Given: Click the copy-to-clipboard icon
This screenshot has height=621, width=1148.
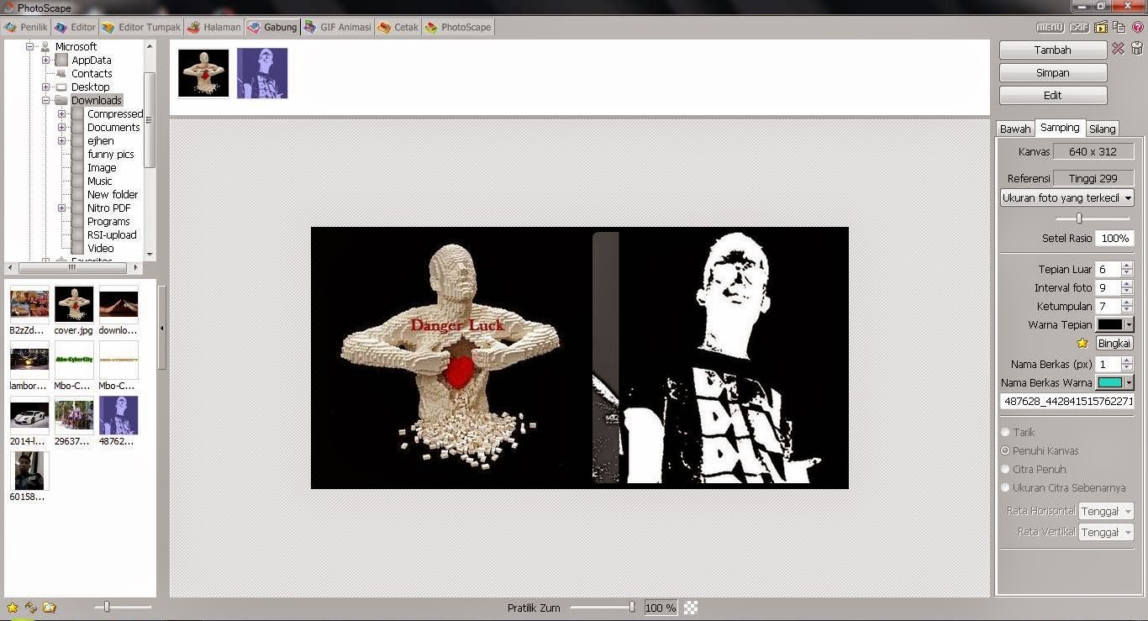Looking at the screenshot, I should click(1119, 27).
